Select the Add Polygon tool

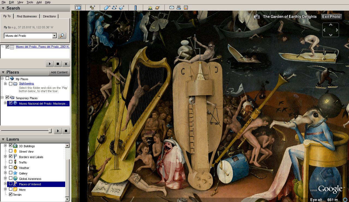(107, 8)
